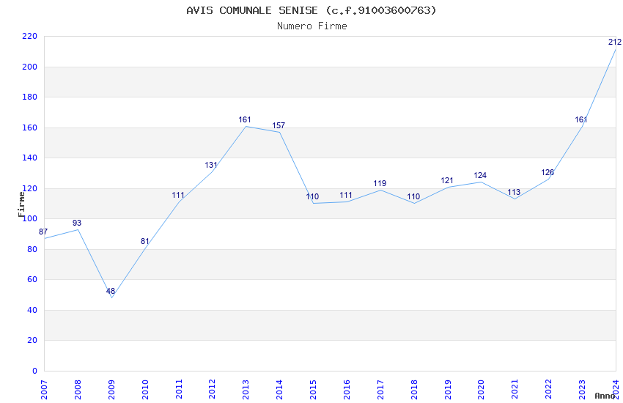Click the data label '121' for 2019
The image size is (623, 403).
[447, 181]
